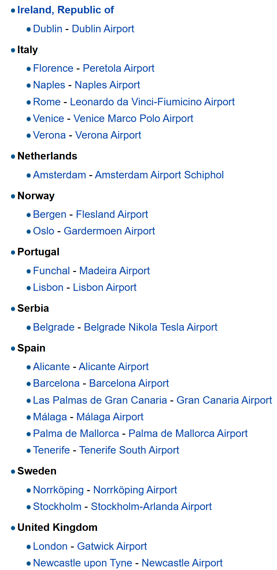Click the Alicante Airport link
The image size is (277, 570).
tap(114, 367)
